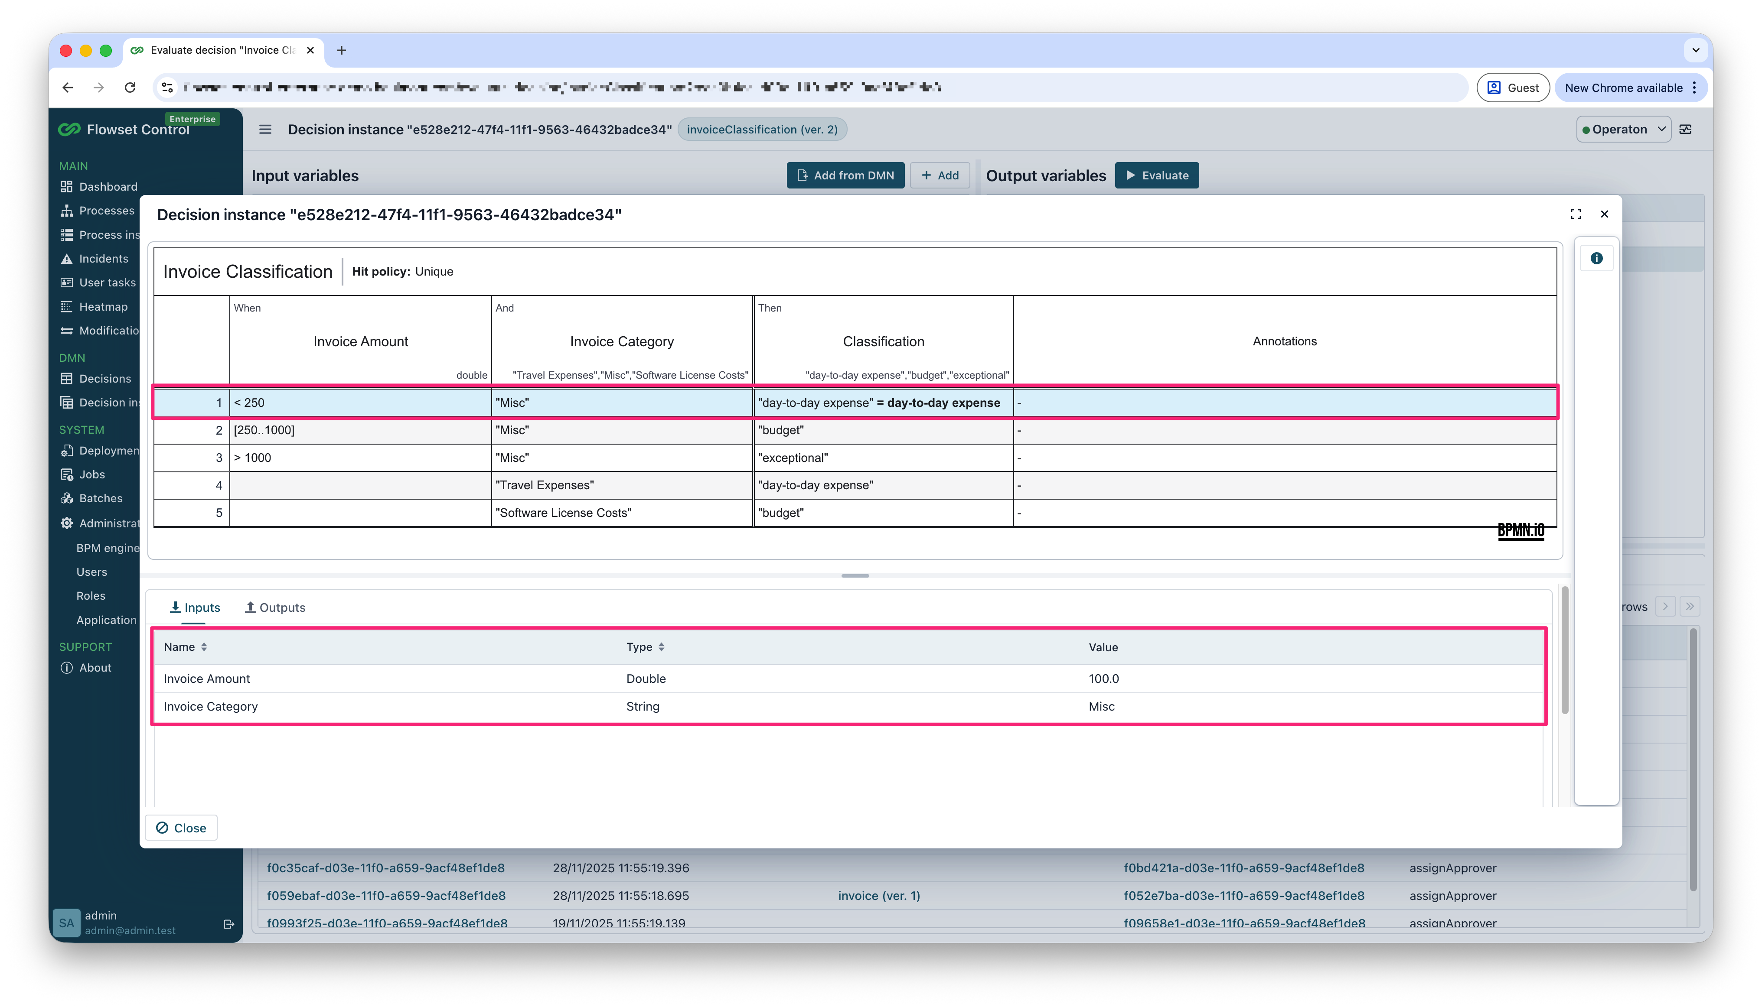The width and height of the screenshot is (1762, 1007).
Task: Click the Add input variable button
Action: point(939,175)
